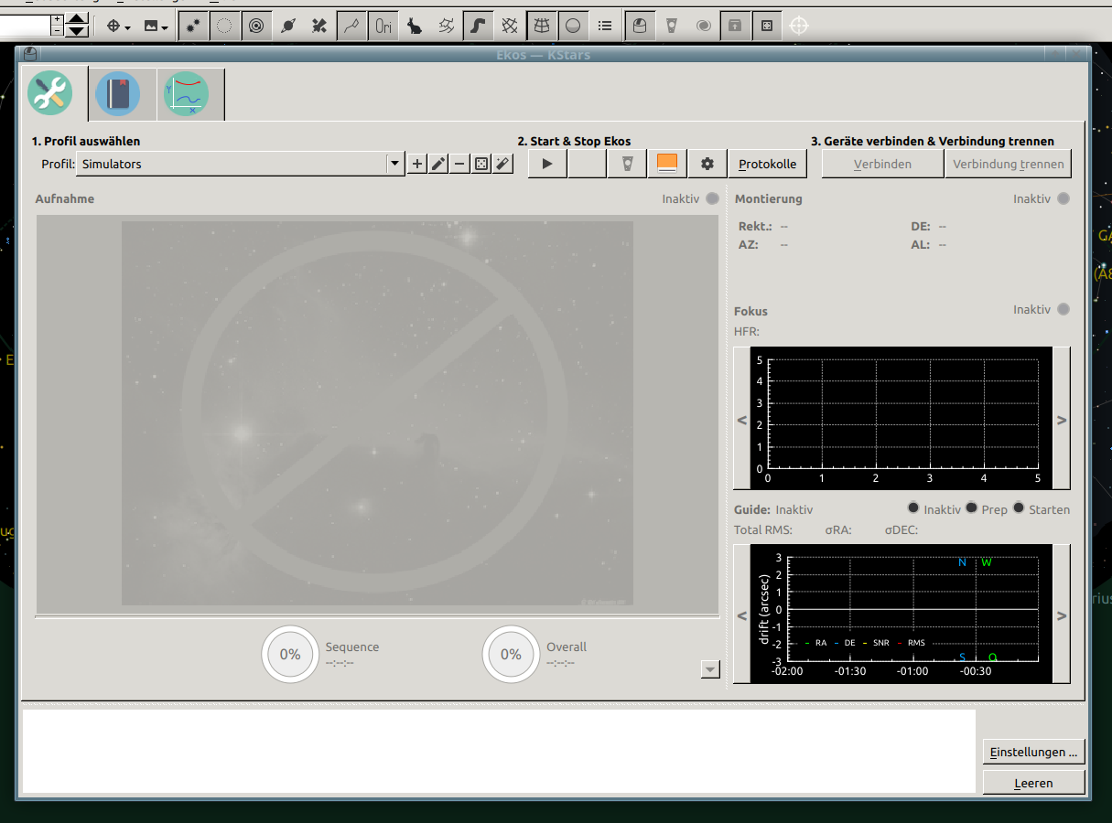This screenshot has width=1112, height=823.
Task: Toggle the ringed planet icon in KStars toolbar
Action: point(288,26)
